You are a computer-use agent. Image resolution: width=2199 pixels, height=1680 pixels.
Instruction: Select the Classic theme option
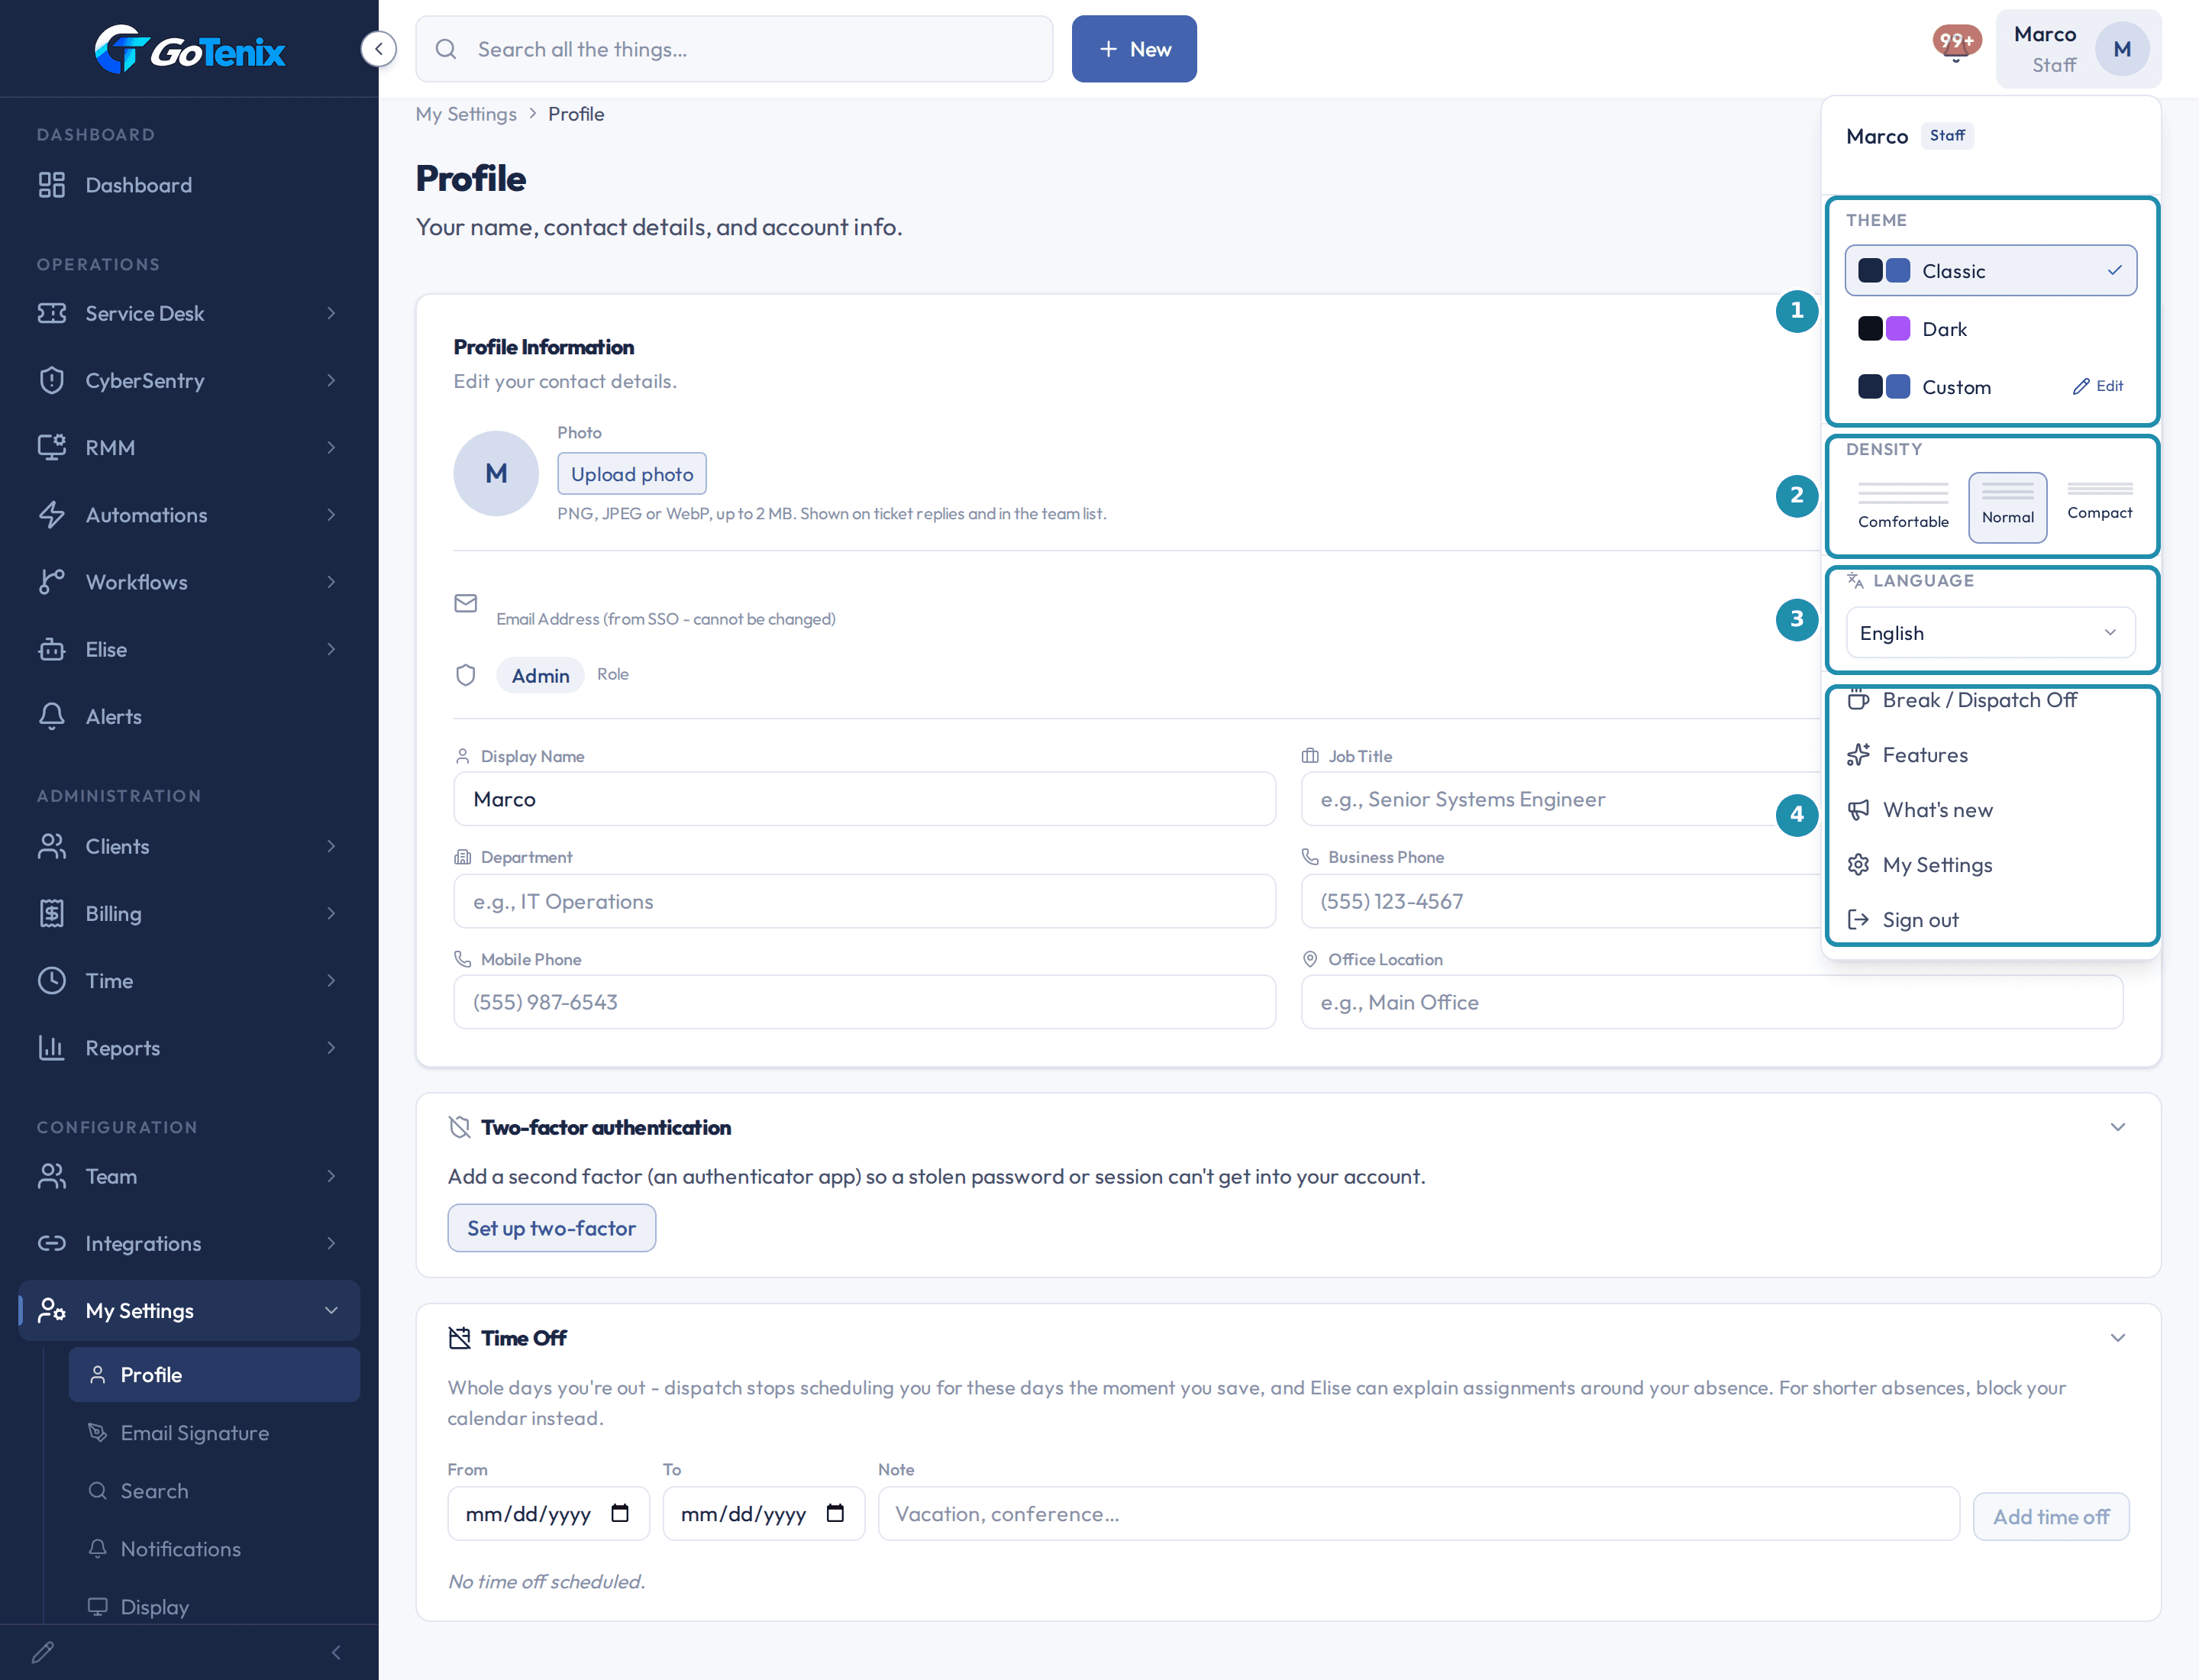click(1990, 271)
